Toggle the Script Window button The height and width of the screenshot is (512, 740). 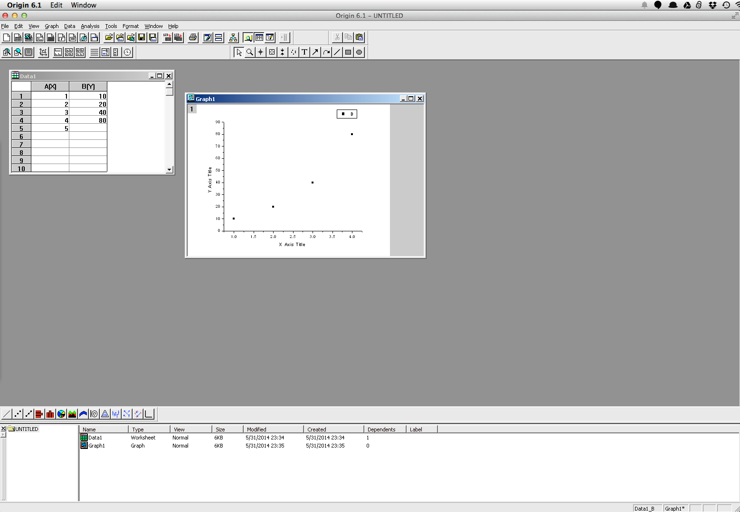[x=270, y=37]
